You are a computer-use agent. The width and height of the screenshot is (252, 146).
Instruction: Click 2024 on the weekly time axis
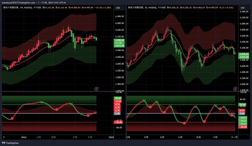click(23, 138)
